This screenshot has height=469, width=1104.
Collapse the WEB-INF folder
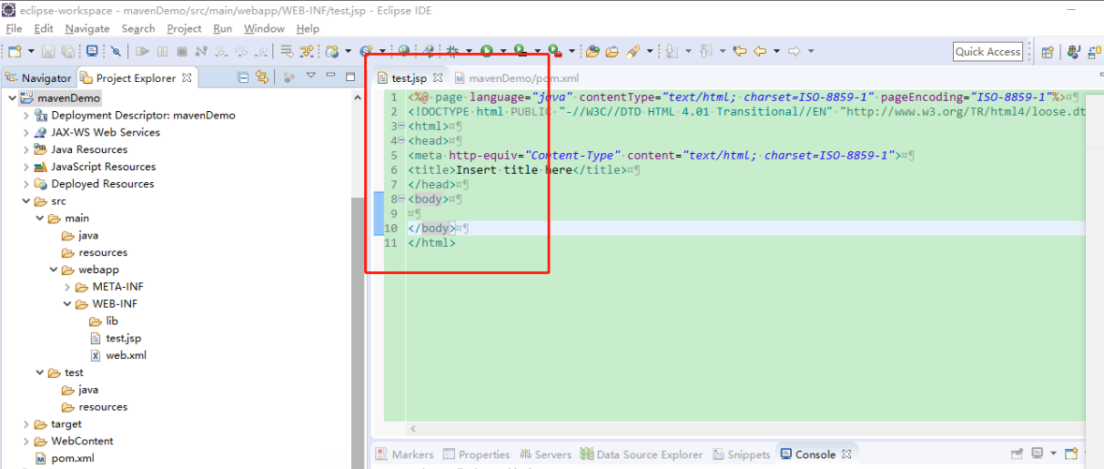coord(67,304)
